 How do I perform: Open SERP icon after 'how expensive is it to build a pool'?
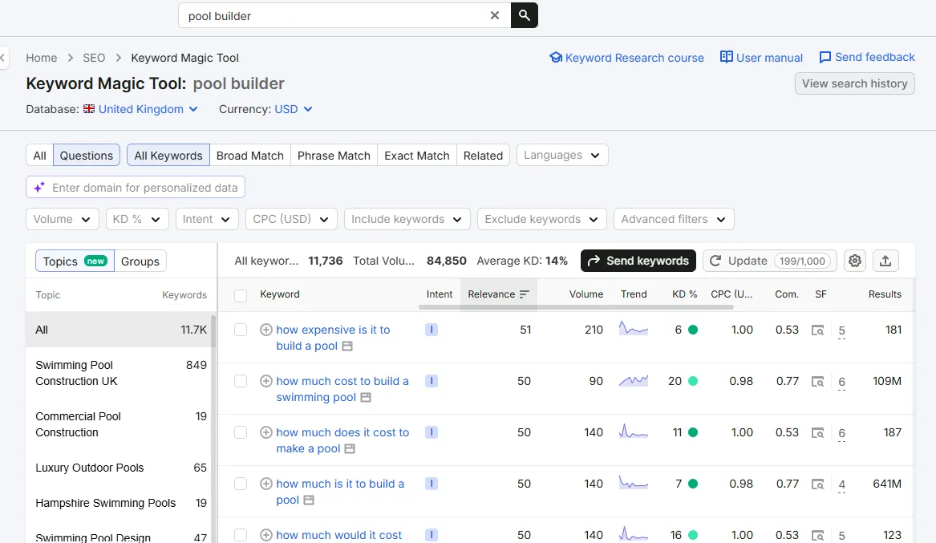(347, 346)
